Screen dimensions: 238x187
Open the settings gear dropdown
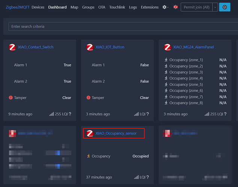166,7
